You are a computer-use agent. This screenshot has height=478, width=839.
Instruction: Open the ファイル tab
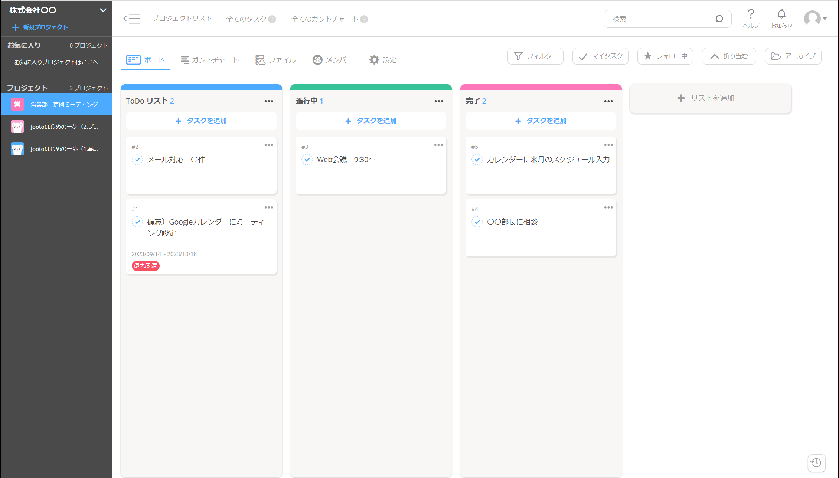point(275,59)
